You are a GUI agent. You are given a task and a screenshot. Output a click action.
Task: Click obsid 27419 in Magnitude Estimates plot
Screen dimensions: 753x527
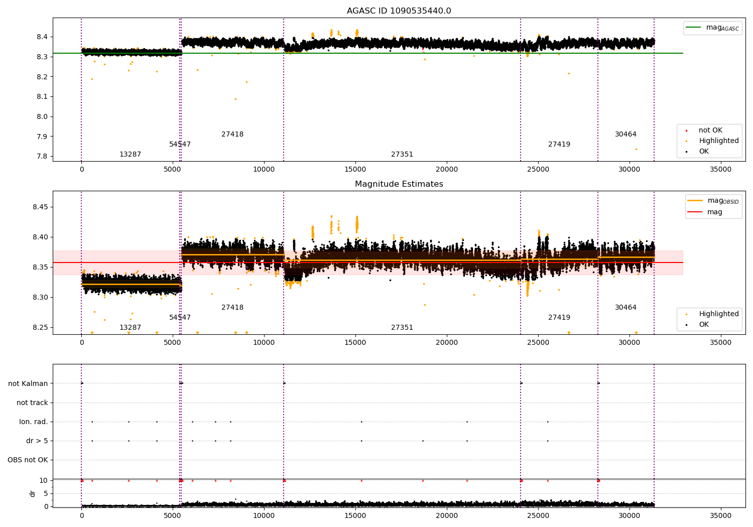point(559,318)
